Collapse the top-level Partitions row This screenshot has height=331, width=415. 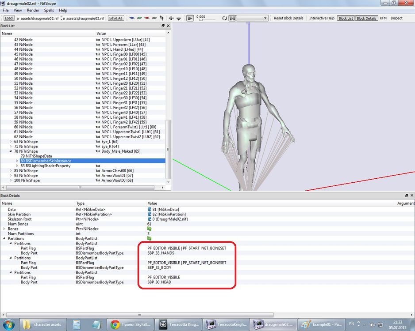tap(4, 239)
